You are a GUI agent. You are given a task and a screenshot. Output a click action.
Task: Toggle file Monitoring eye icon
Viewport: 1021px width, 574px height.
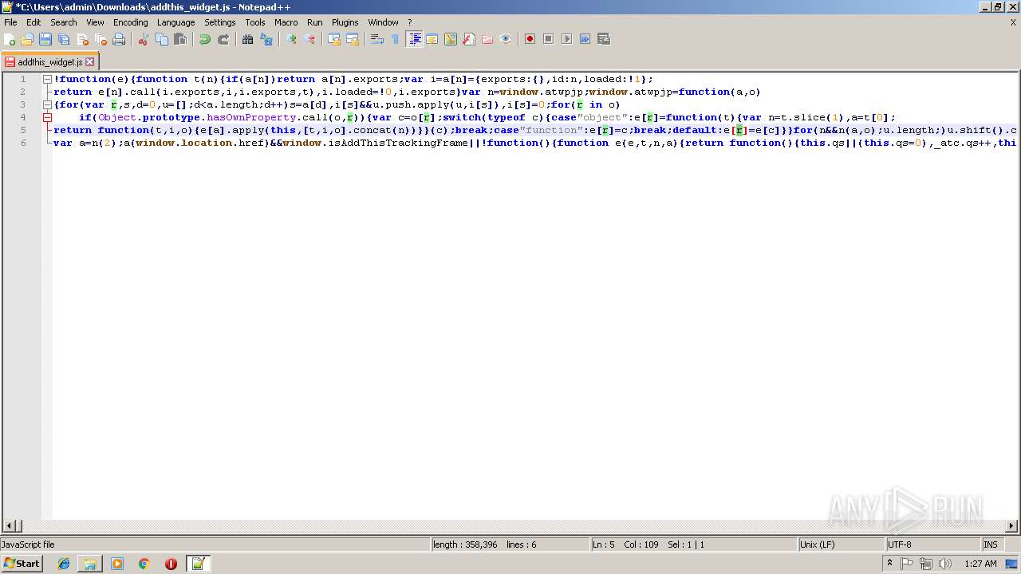[506, 39]
